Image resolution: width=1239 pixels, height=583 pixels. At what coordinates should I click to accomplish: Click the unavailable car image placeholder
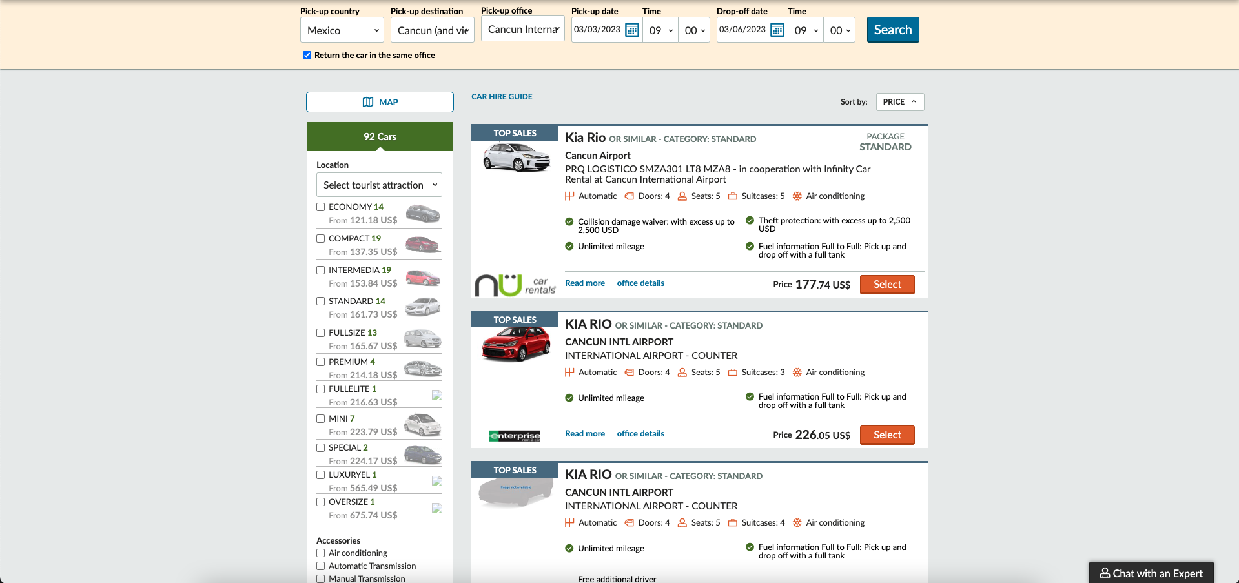click(x=516, y=491)
